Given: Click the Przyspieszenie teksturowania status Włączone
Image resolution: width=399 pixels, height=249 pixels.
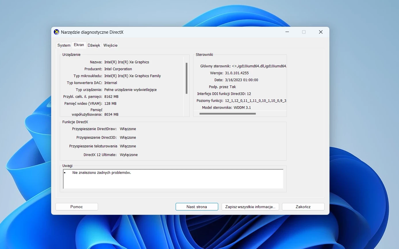Looking at the screenshot, I should pos(128,146).
